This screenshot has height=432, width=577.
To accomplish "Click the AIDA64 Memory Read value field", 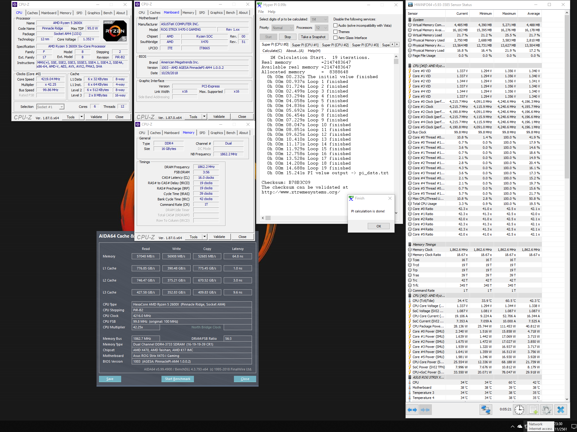I will point(146,256).
